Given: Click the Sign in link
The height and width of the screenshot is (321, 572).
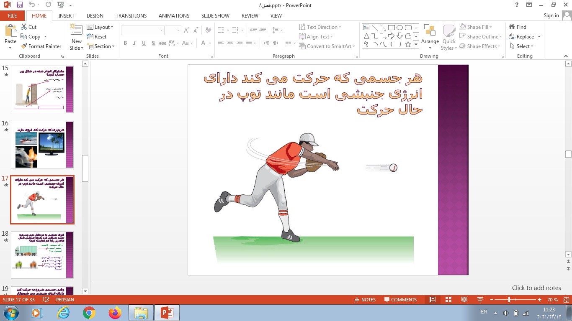Looking at the screenshot, I should [551, 15].
